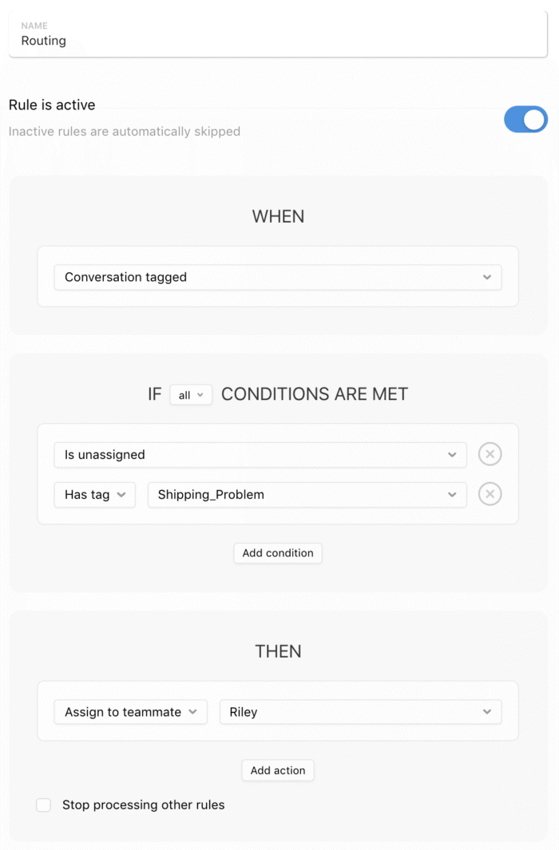Open the Is unassigned condition dropdown
Image resolution: width=559 pixels, height=850 pixels.
point(260,454)
